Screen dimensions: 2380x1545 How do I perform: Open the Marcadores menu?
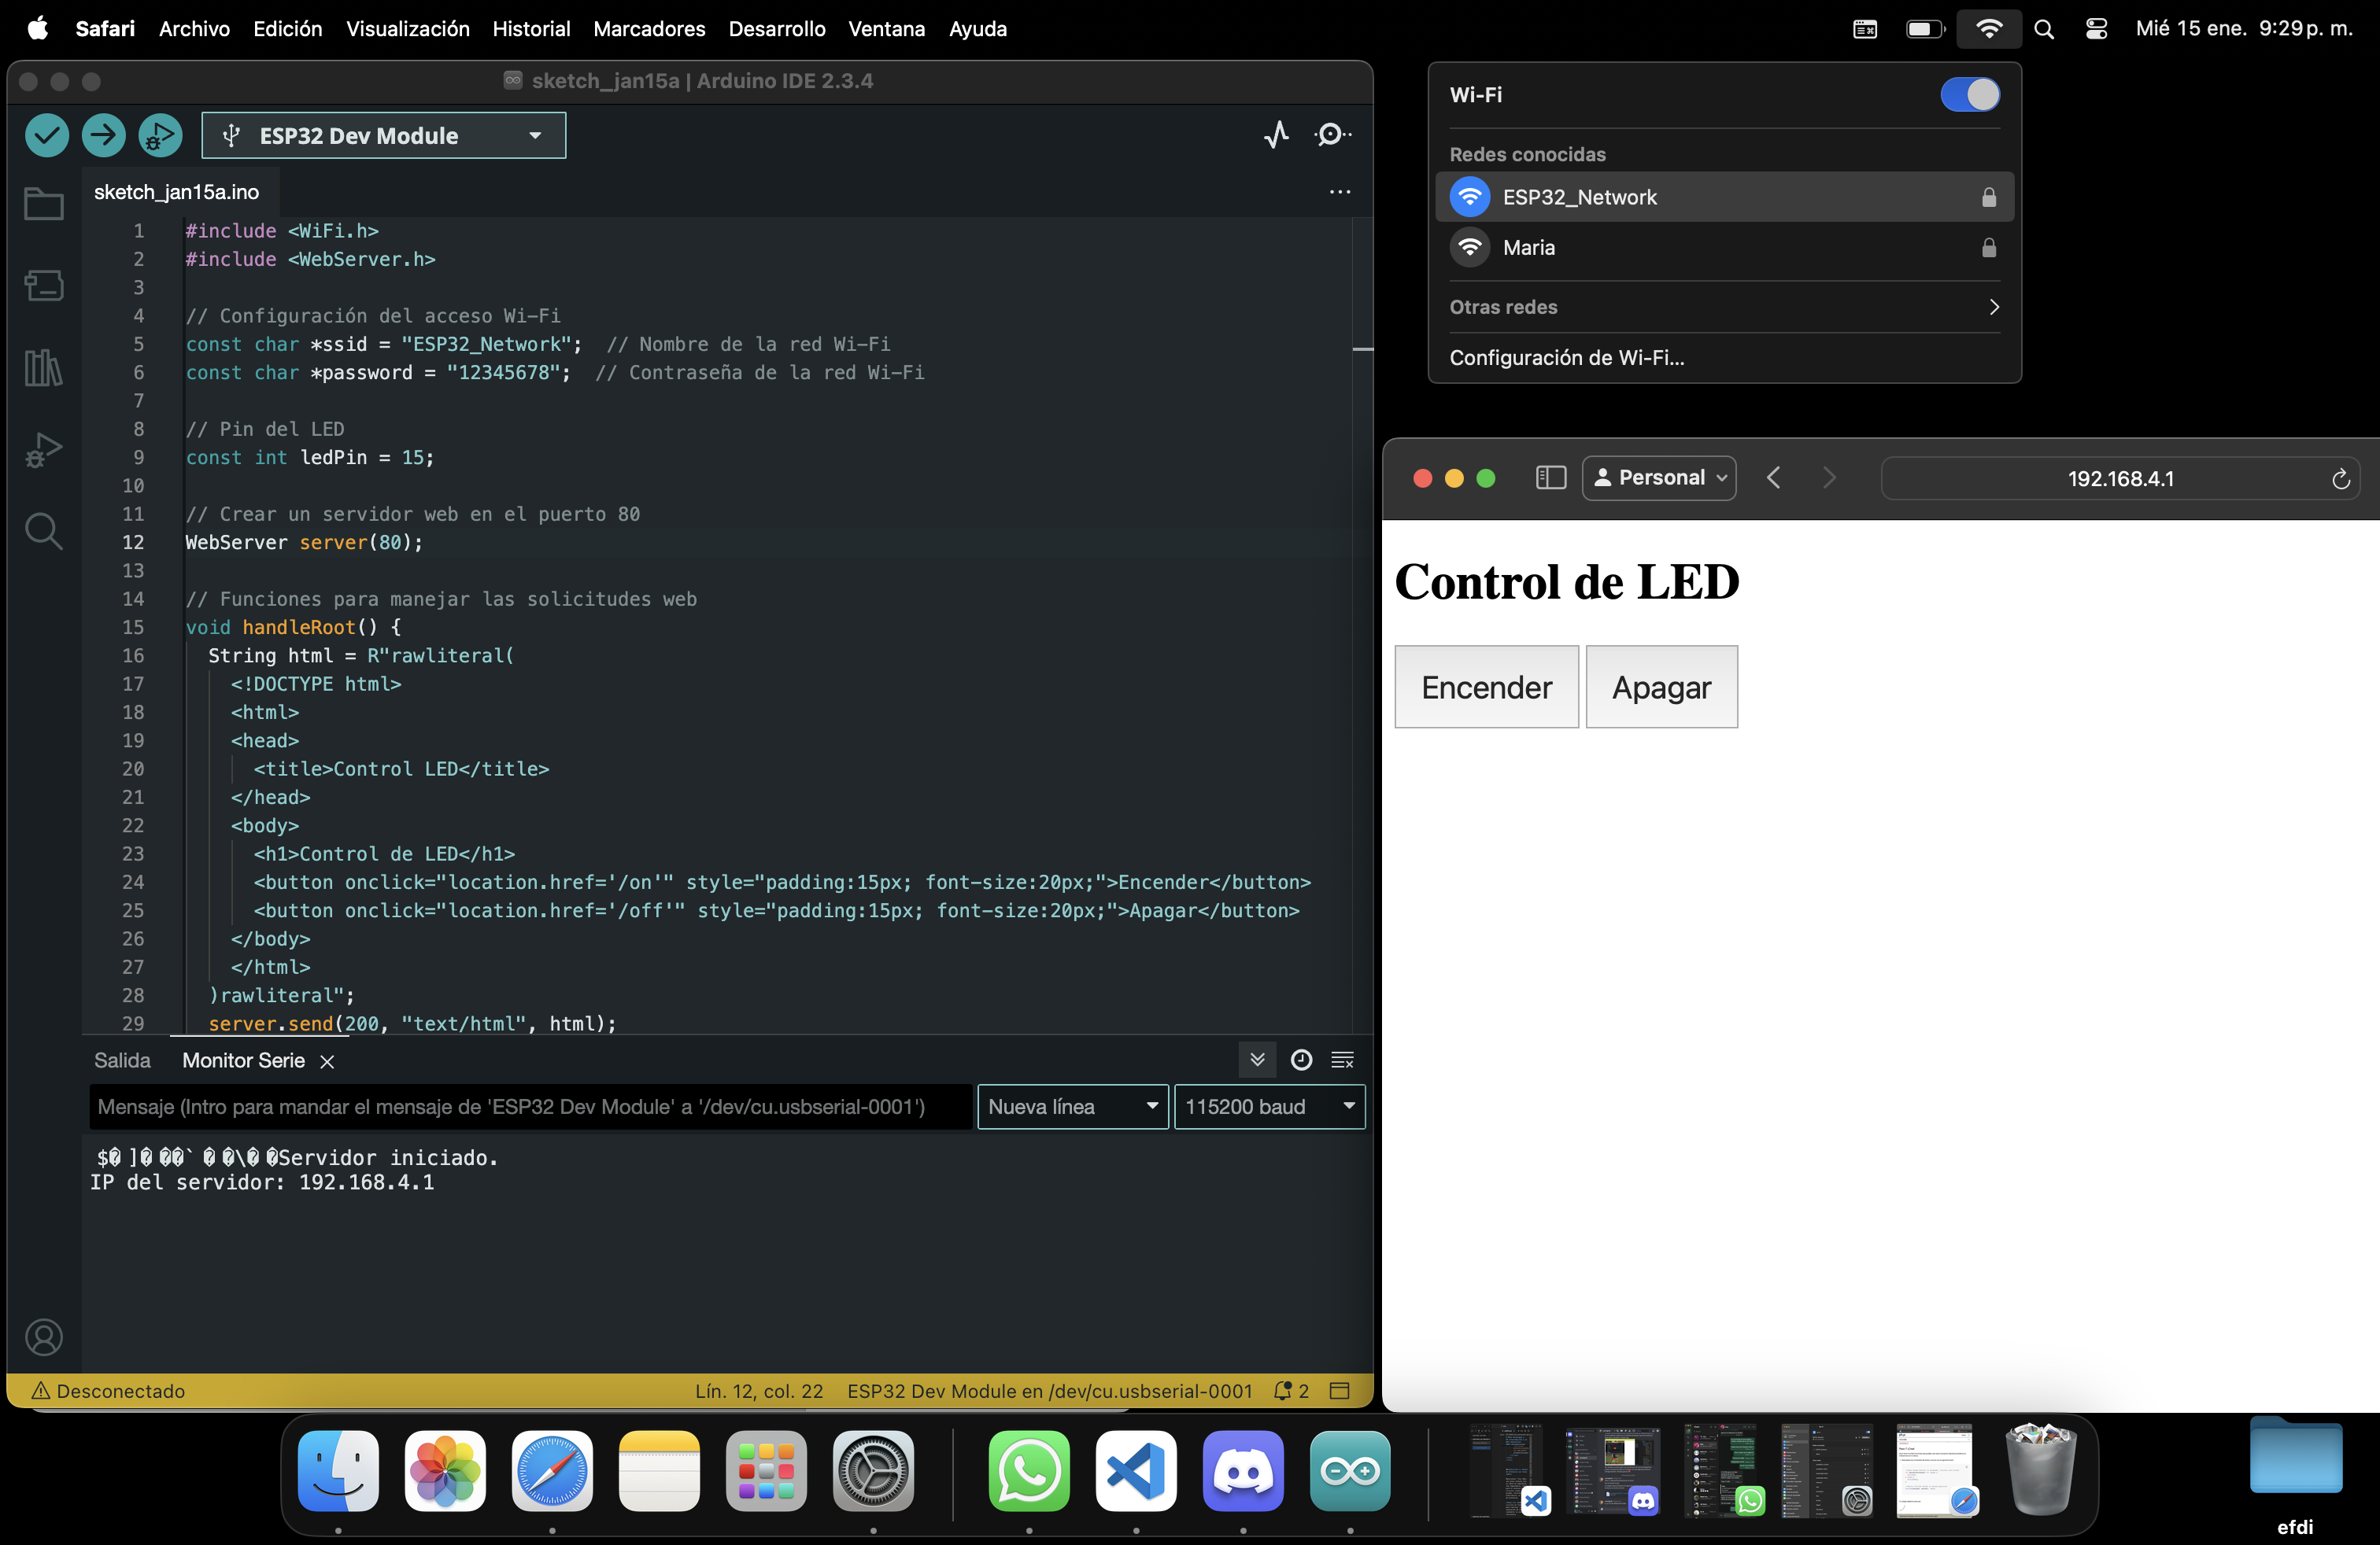(x=648, y=29)
